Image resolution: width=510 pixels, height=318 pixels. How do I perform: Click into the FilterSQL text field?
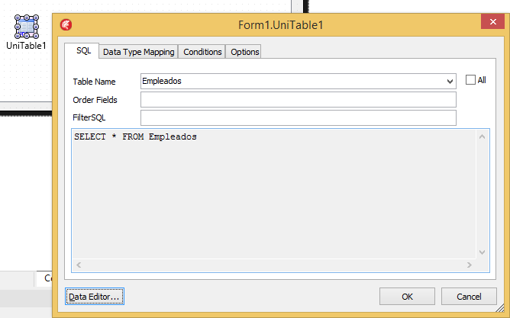(298, 117)
